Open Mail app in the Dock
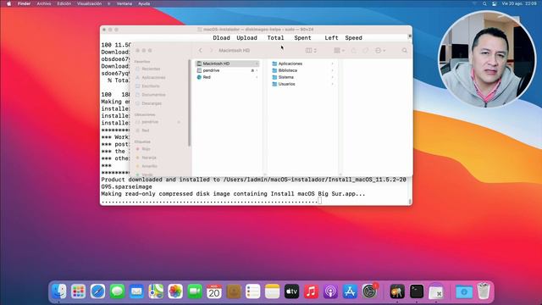542x305 pixels. pos(136,291)
